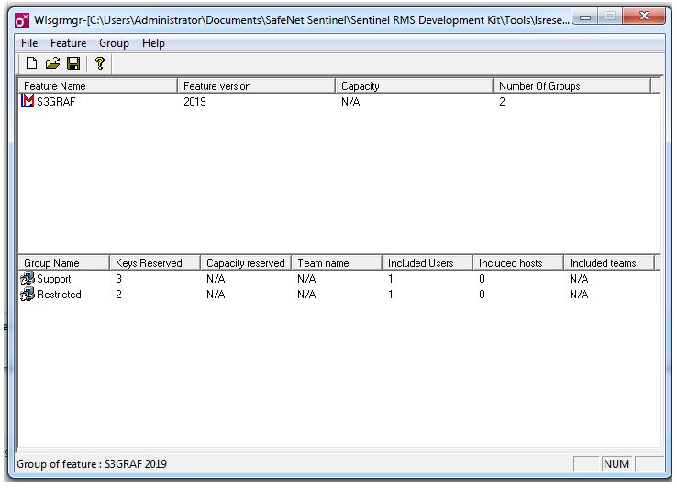Screen dimensions: 677x489
Task: Close the Wlsgrmgr window
Action: [x=644, y=17]
